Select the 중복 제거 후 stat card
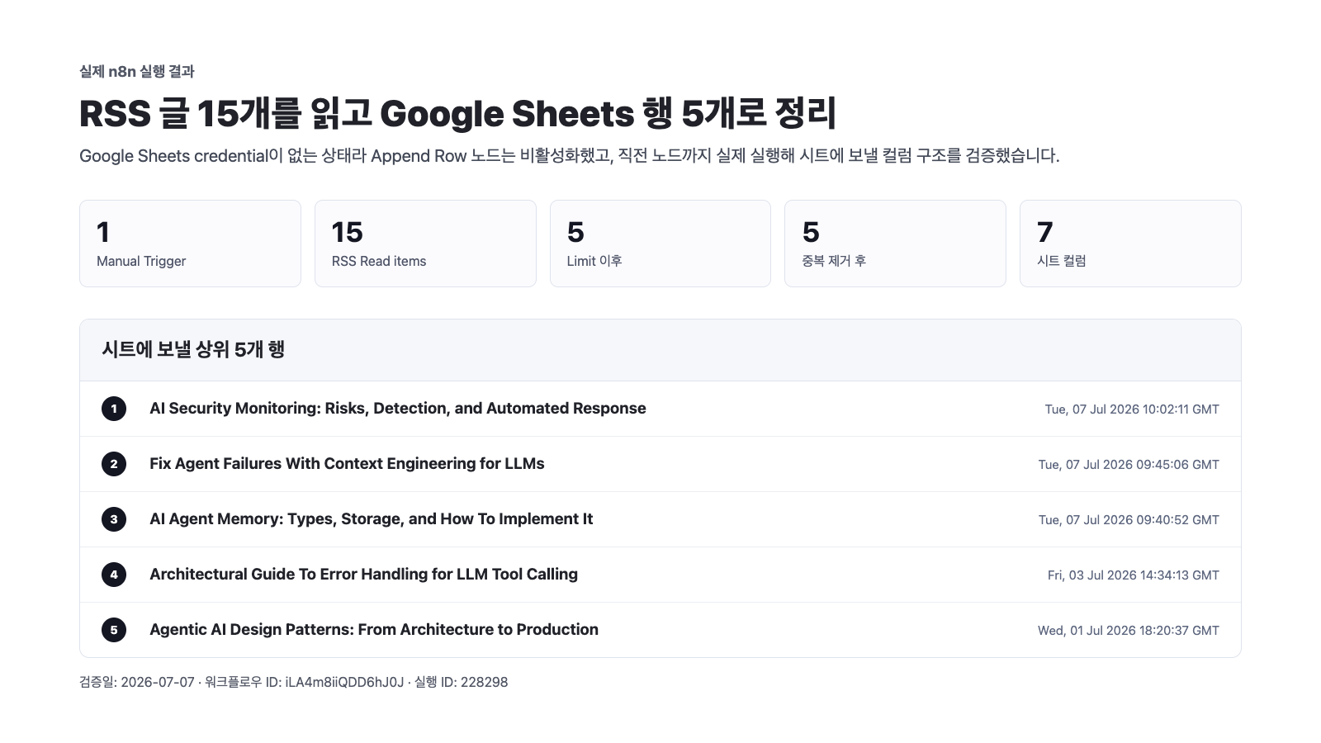 (x=895, y=244)
